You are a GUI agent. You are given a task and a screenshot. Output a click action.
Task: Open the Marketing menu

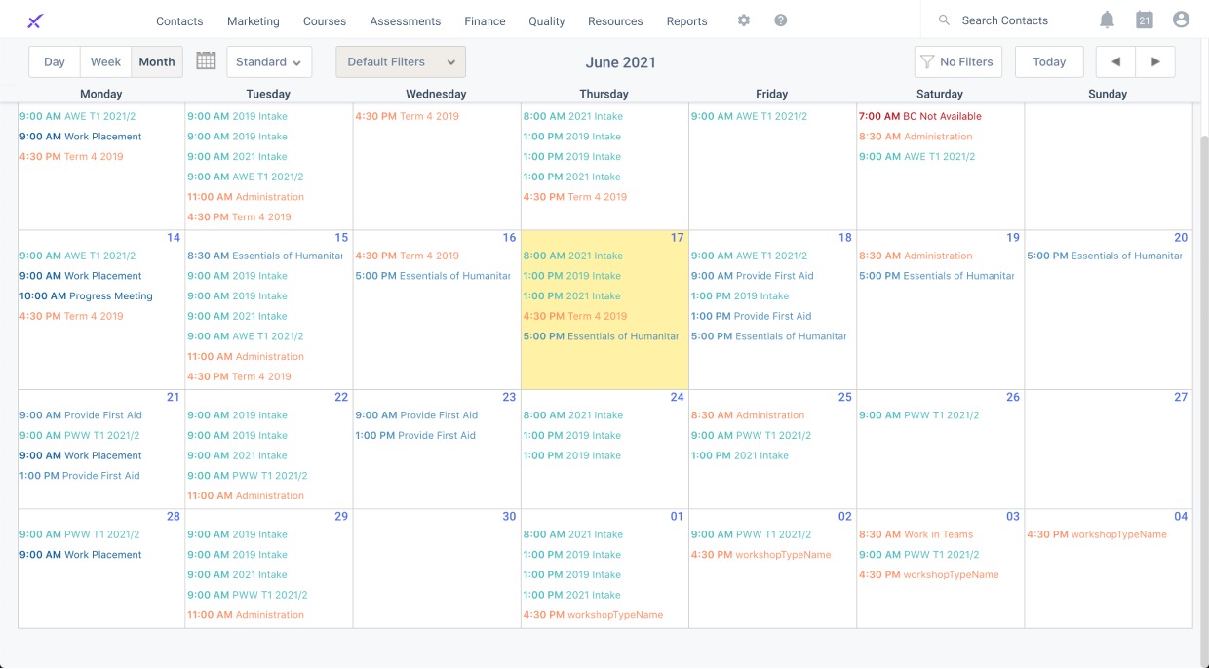tap(253, 20)
